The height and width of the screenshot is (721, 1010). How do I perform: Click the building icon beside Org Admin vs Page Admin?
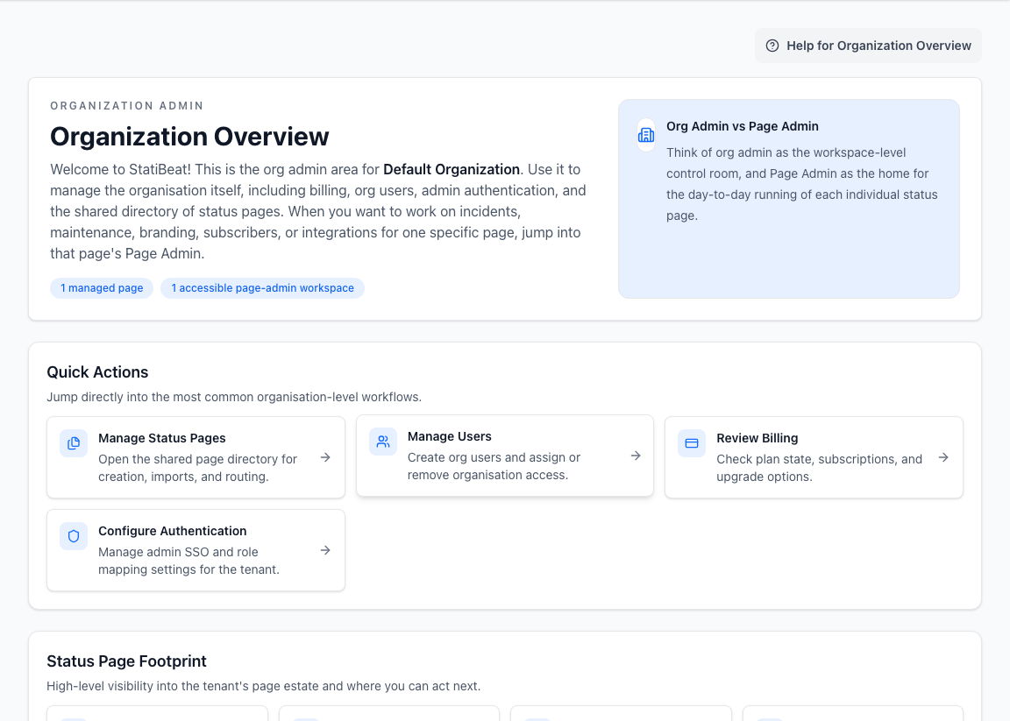pyautogui.click(x=646, y=135)
